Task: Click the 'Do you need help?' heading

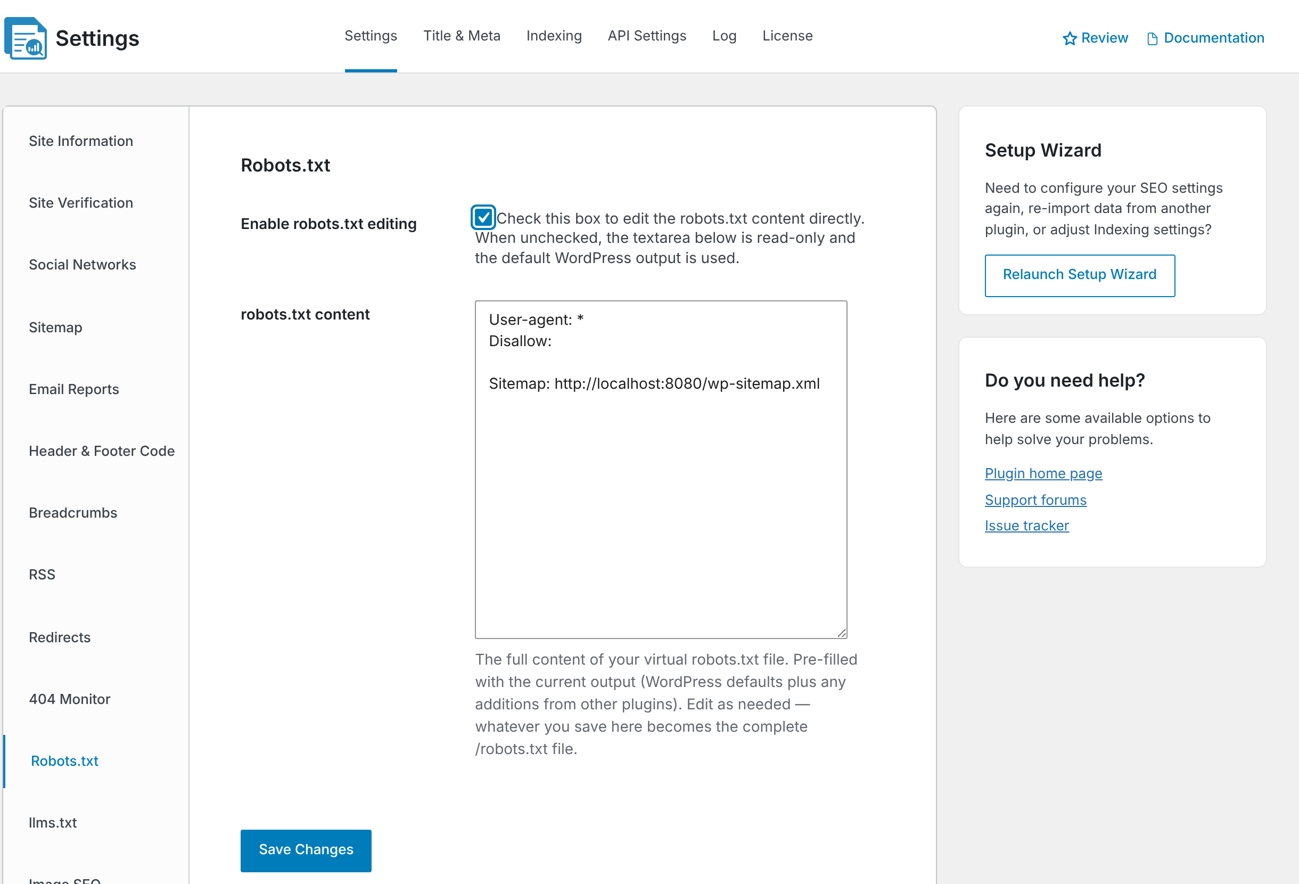Action: click(1064, 380)
